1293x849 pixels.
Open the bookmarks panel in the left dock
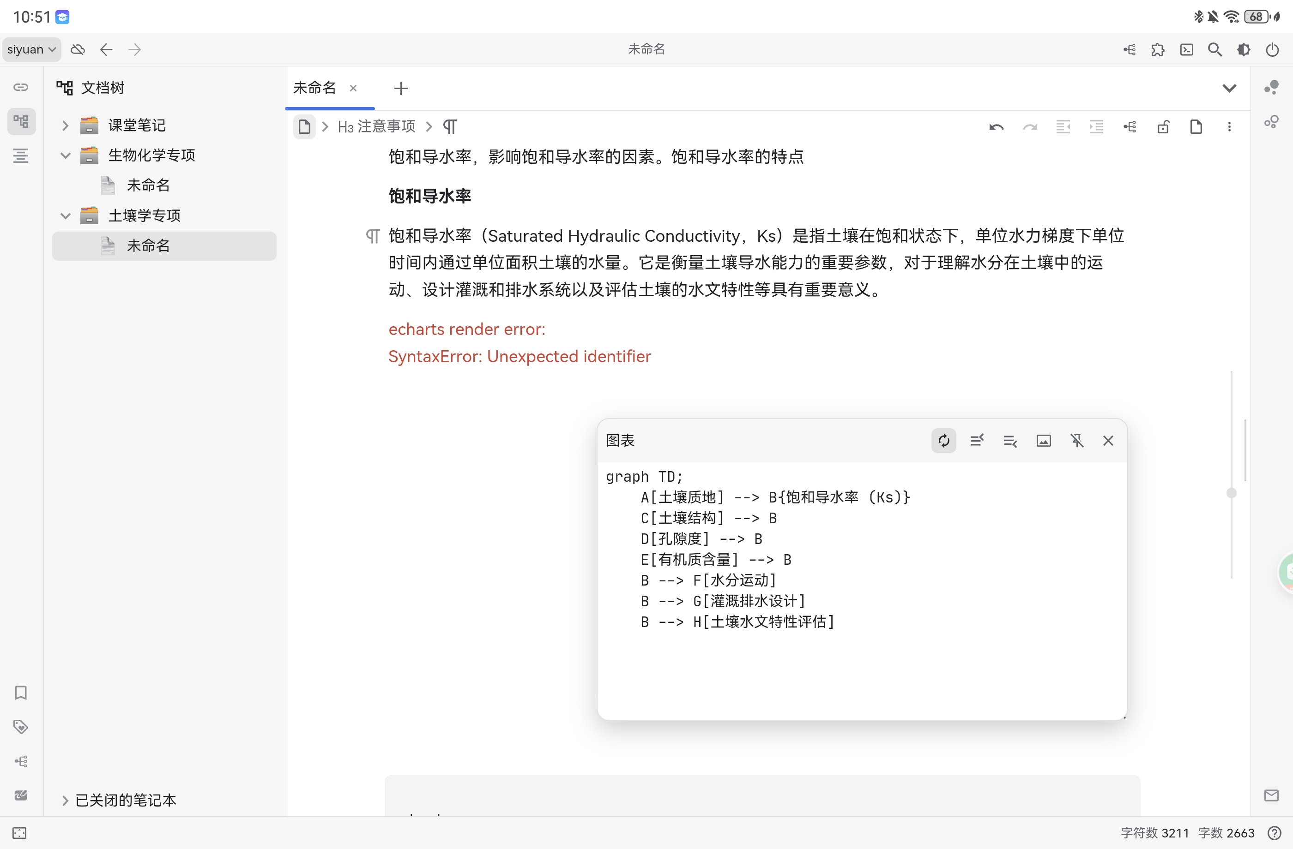point(21,693)
